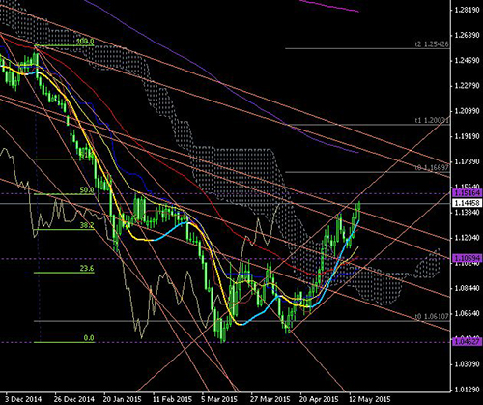
Task: Click the Fibonacci 0.0 level label
Action: pos(89,338)
